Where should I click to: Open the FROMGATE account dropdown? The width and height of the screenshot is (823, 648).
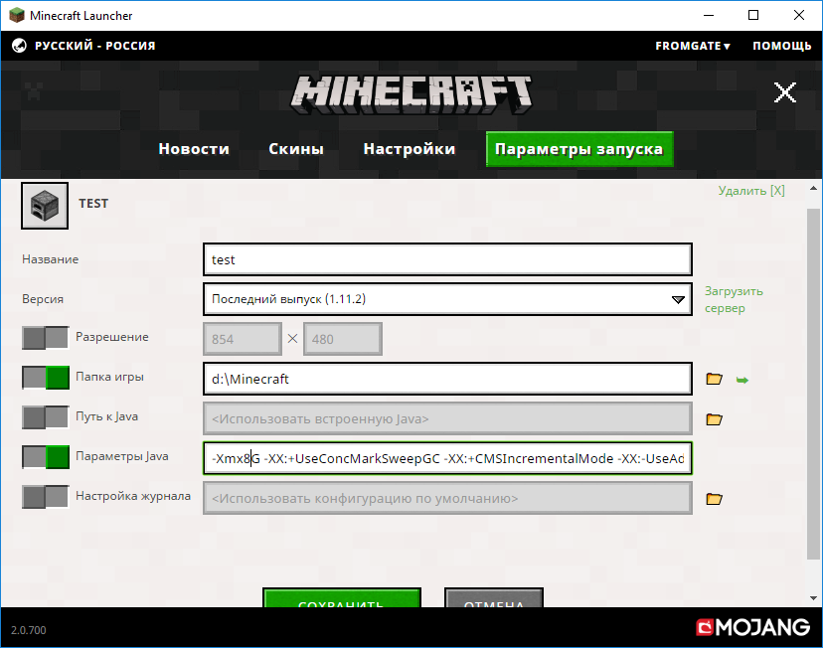pos(692,46)
